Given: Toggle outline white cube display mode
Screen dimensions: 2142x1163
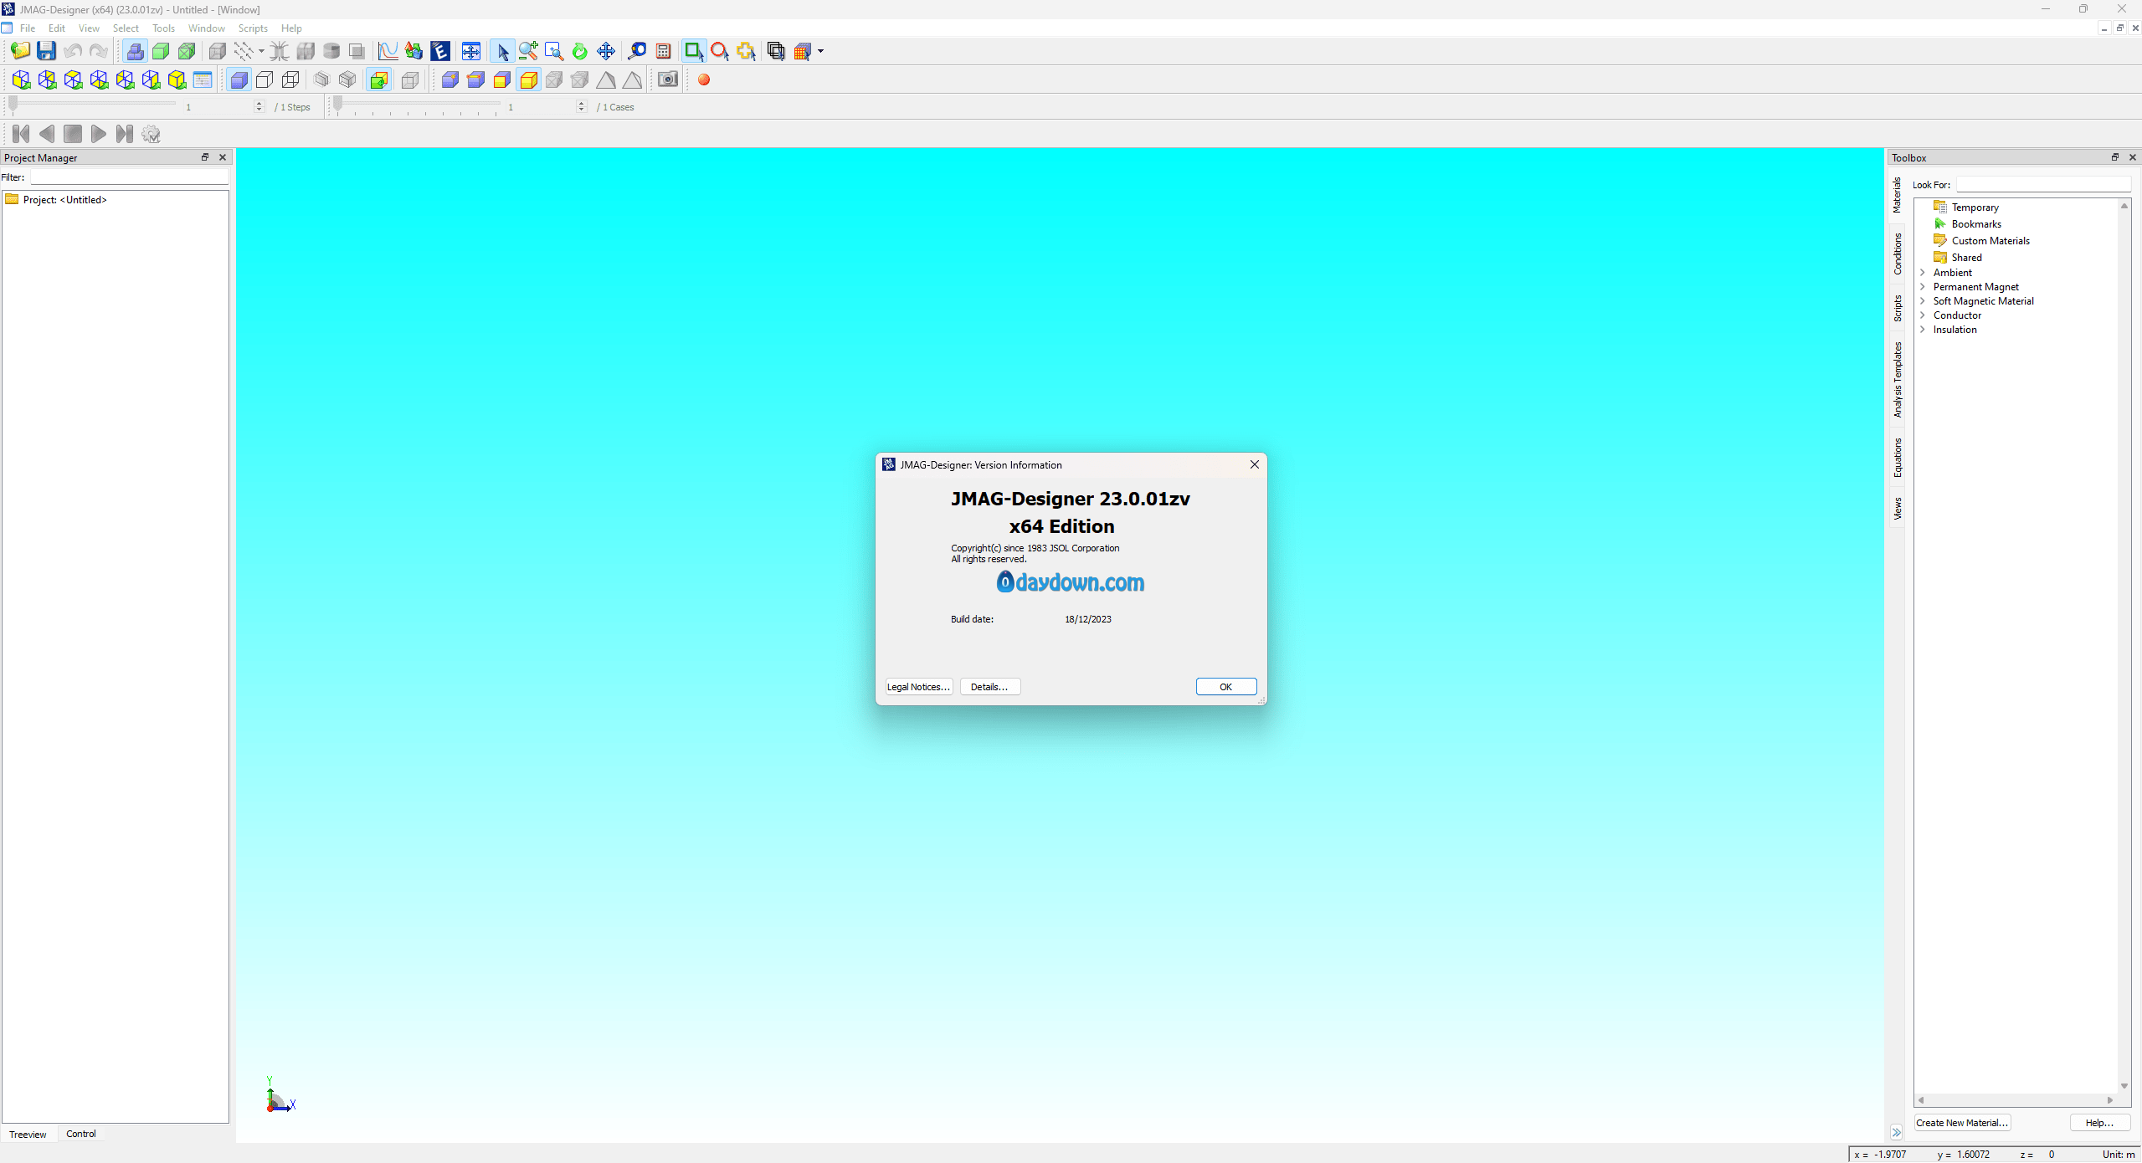Looking at the screenshot, I should (x=265, y=79).
